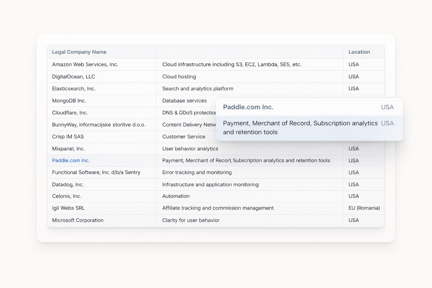Select the Mixpanel, Inc. company name
Viewport: 432px width, 288px height.
(68, 148)
